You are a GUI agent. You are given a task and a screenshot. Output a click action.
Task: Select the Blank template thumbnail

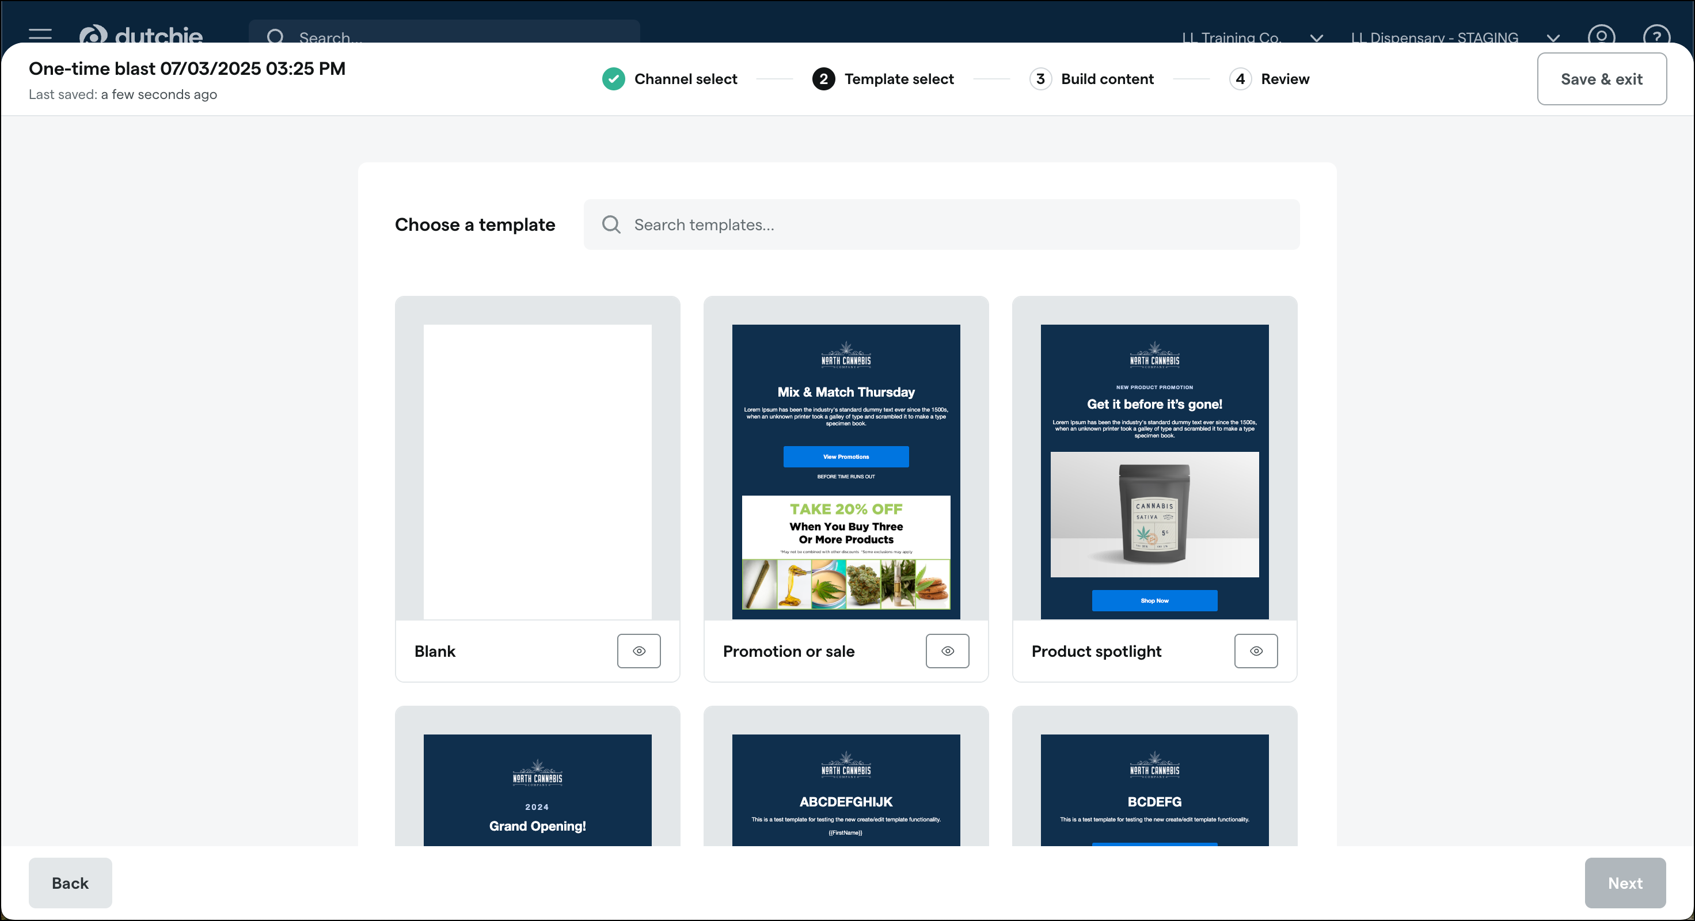tap(538, 471)
